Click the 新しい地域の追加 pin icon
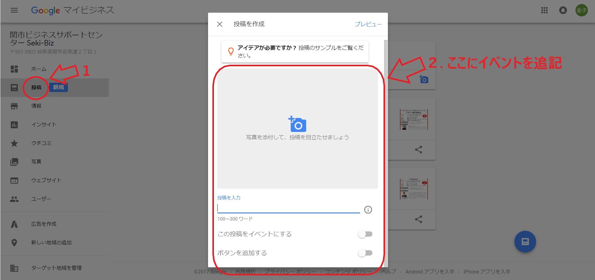 (14, 243)
